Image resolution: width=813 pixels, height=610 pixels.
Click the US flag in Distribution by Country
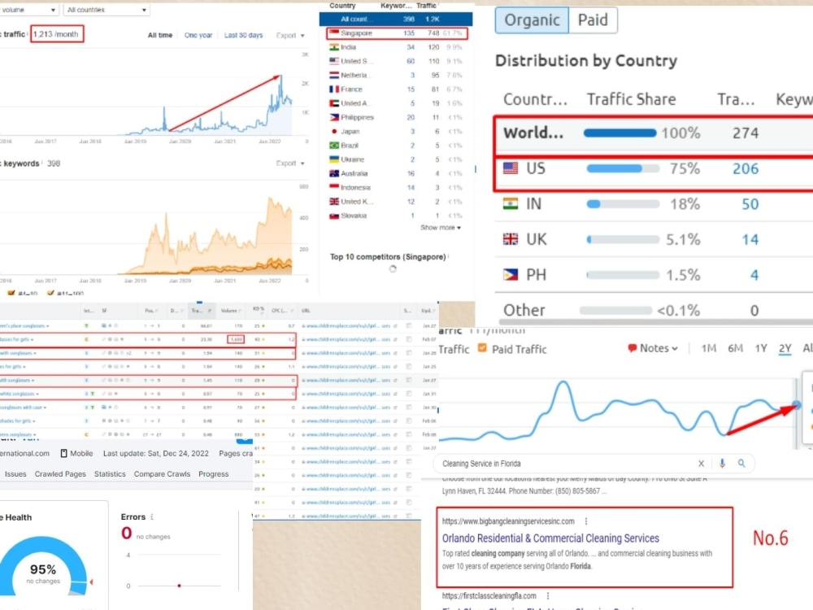coord(511,168)
